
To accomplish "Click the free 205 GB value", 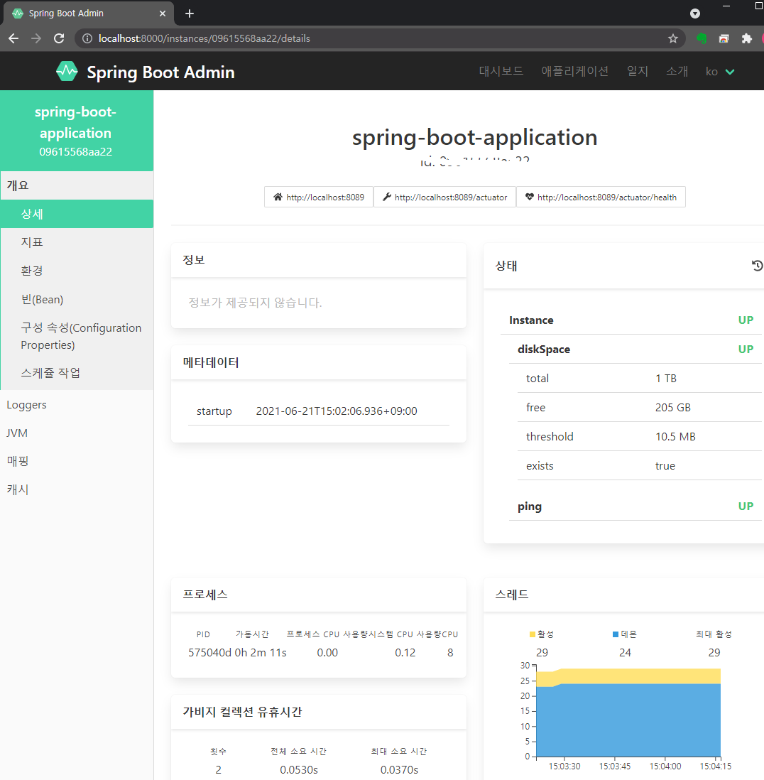I will coord(672,408).
